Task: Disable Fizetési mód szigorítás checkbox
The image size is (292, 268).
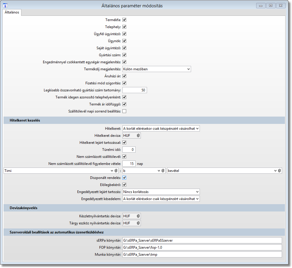Action: [124, 83]
